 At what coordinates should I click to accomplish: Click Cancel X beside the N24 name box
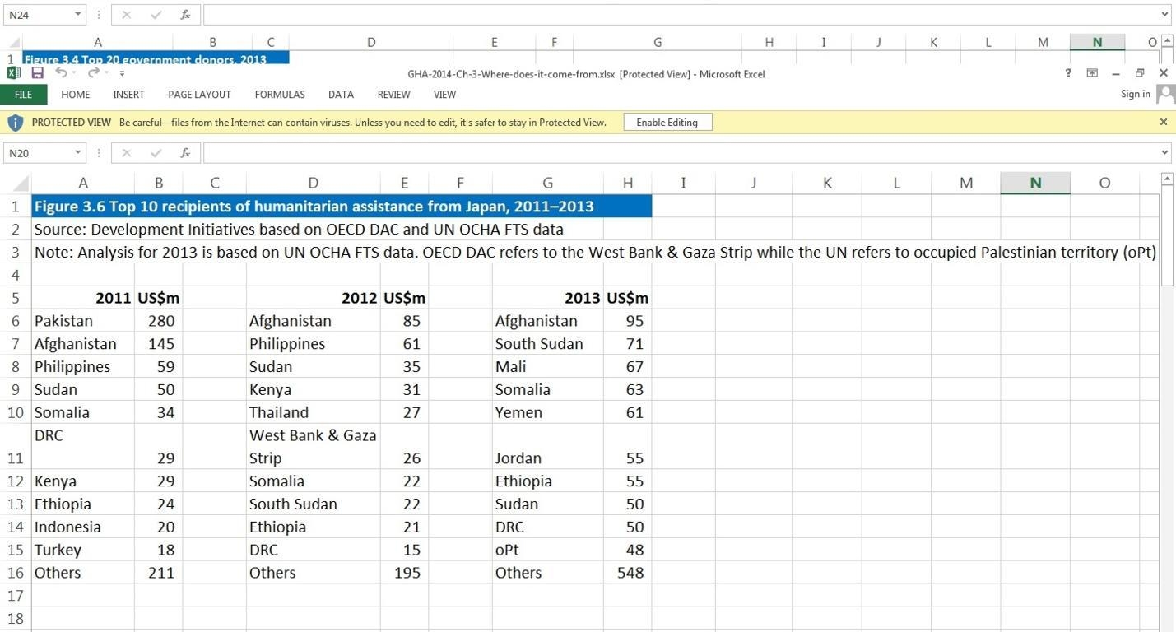(x=127, y=15)
